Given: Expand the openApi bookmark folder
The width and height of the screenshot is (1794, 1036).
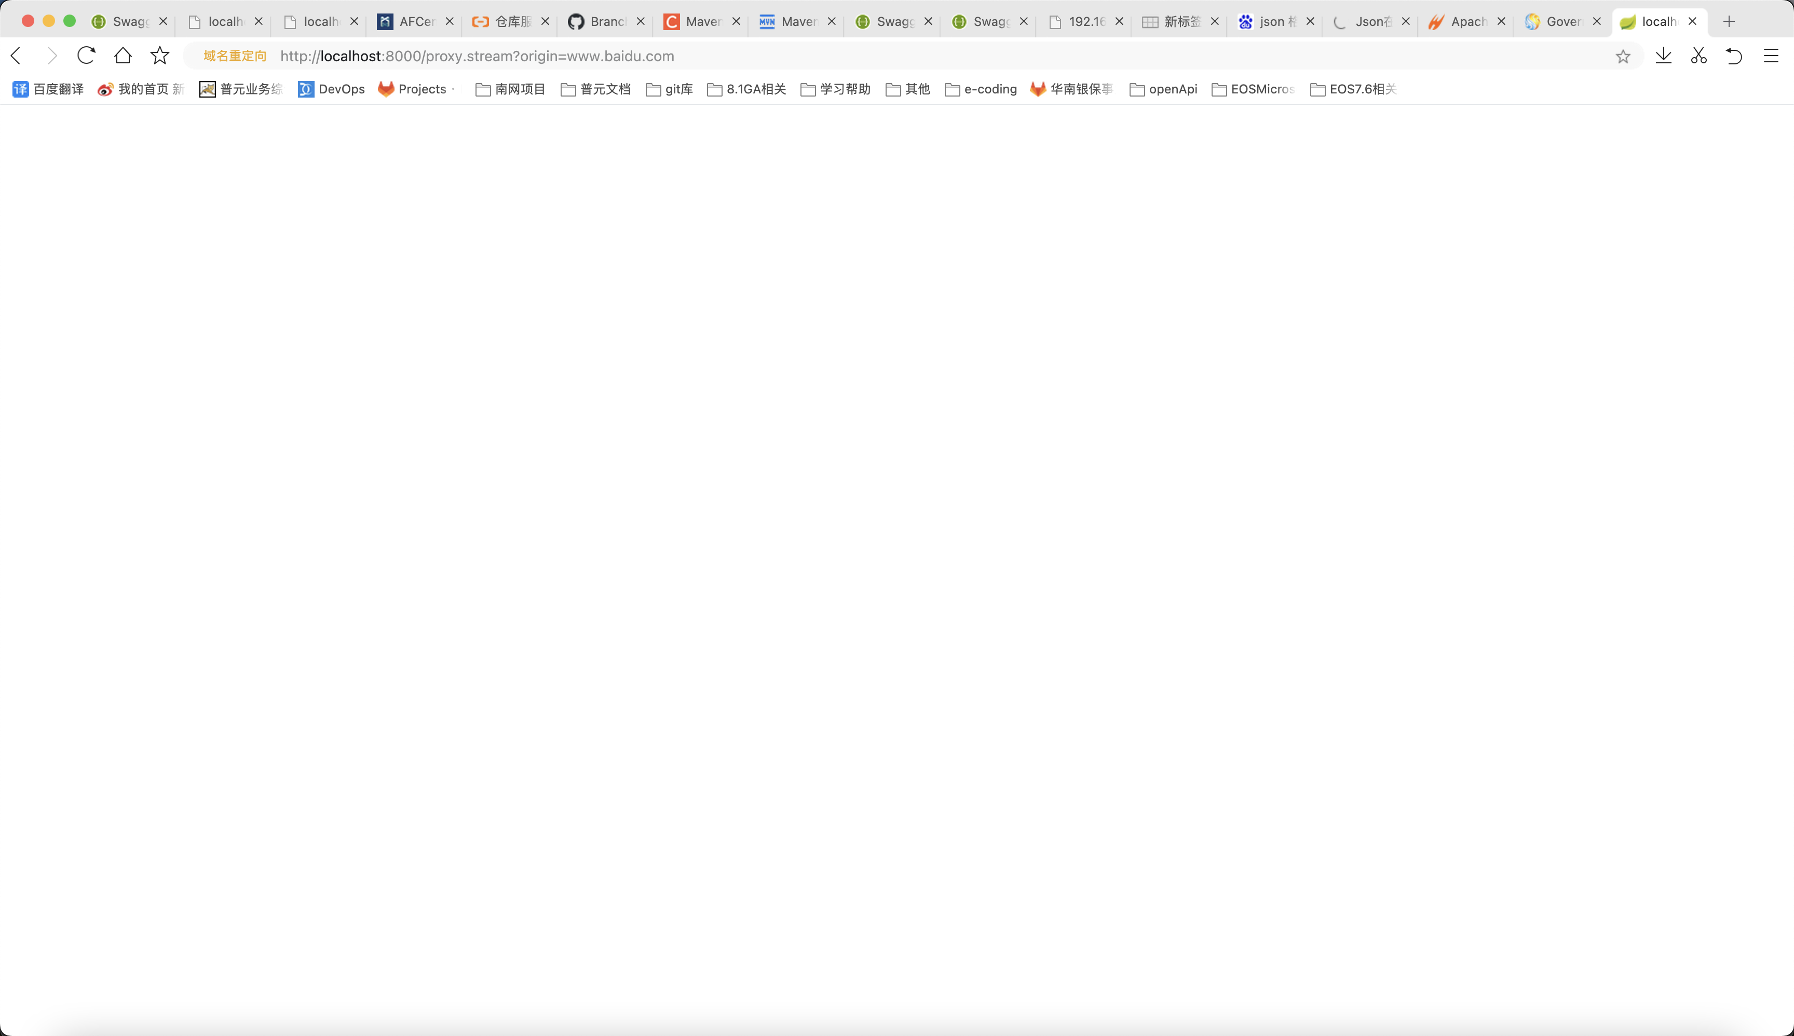Looking at the screenshot, I should (x=1163, y=89).
